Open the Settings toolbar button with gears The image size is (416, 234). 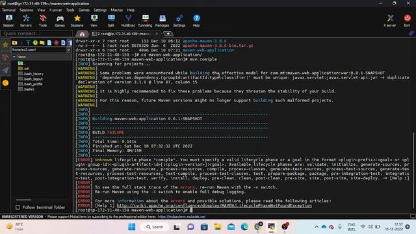[x=179, y=21]
